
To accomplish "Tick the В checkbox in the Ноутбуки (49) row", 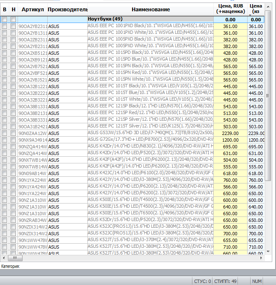I will pos(5,20).
